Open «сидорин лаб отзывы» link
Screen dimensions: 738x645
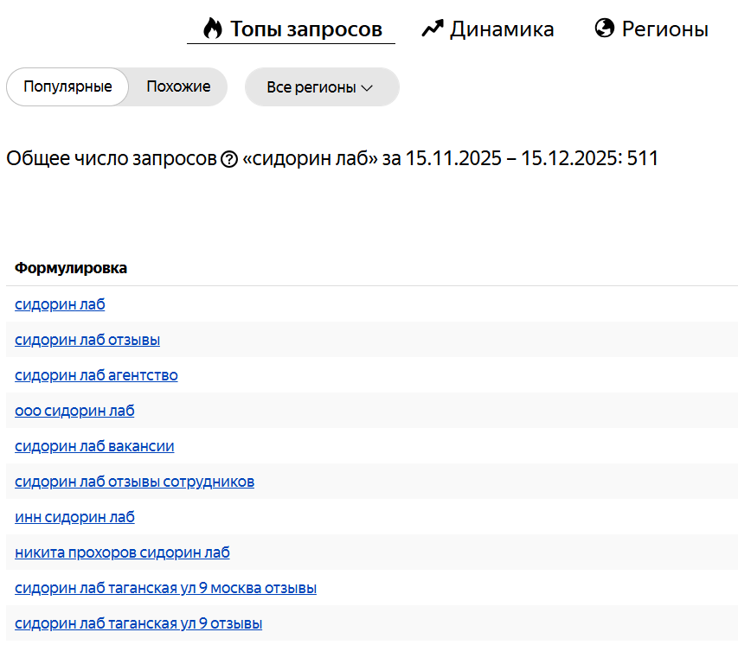[x=87, y=339]
